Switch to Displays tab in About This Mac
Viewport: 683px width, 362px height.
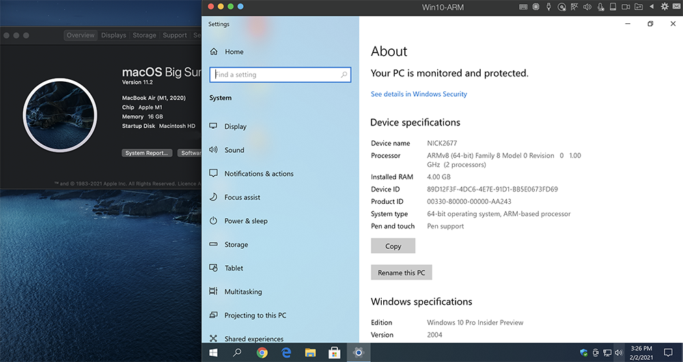click(113, 35)
